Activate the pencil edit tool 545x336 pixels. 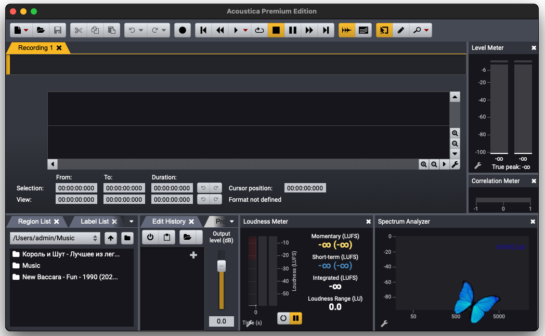(x=401, y=30)
